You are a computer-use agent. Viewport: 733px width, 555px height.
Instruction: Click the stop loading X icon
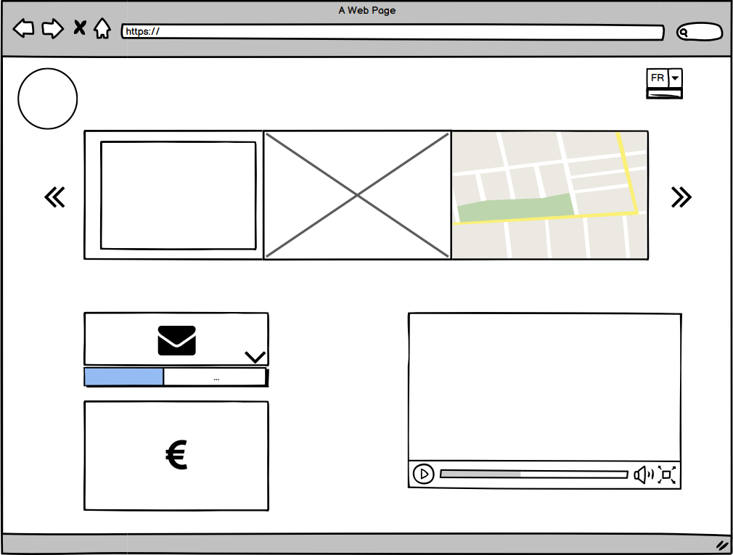78,28
